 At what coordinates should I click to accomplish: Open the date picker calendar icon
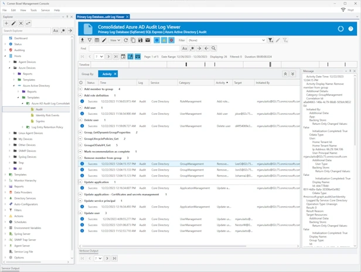[x=123, y=56]
